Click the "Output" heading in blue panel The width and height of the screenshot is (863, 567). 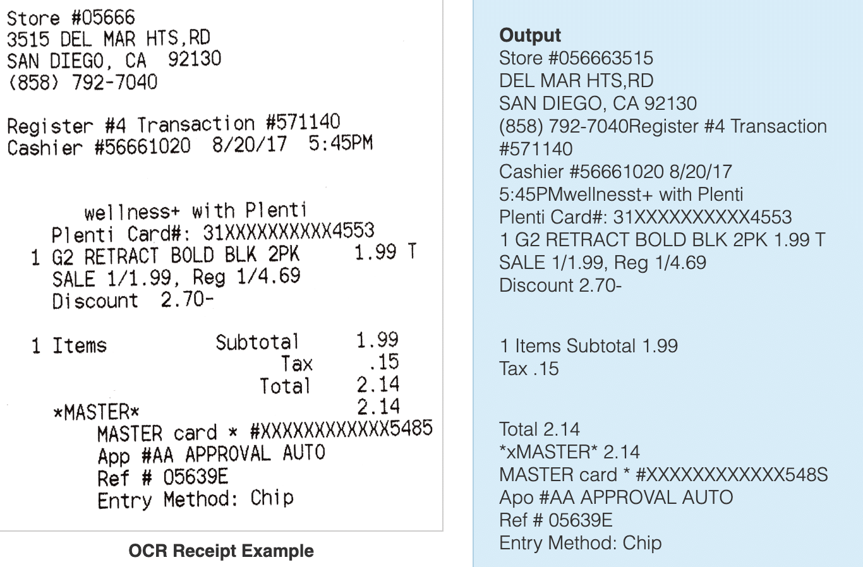[x=529, y=35]
